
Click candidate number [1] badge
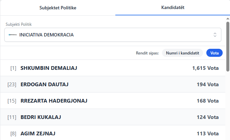click(13, 68)
